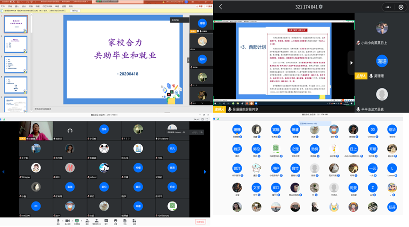The width and height of the screenshot is (409, 227).
Task: Expand the side arrow next to shared screen
Action: [x=351, y=62]
